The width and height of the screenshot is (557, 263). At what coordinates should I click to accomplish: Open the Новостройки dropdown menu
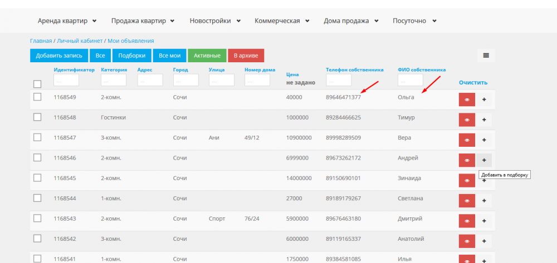[x=214, y=21]
